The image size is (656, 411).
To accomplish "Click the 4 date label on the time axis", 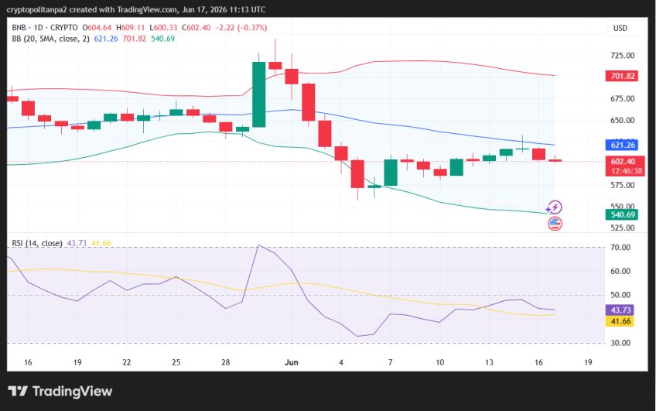I will (x=341, y=362).
